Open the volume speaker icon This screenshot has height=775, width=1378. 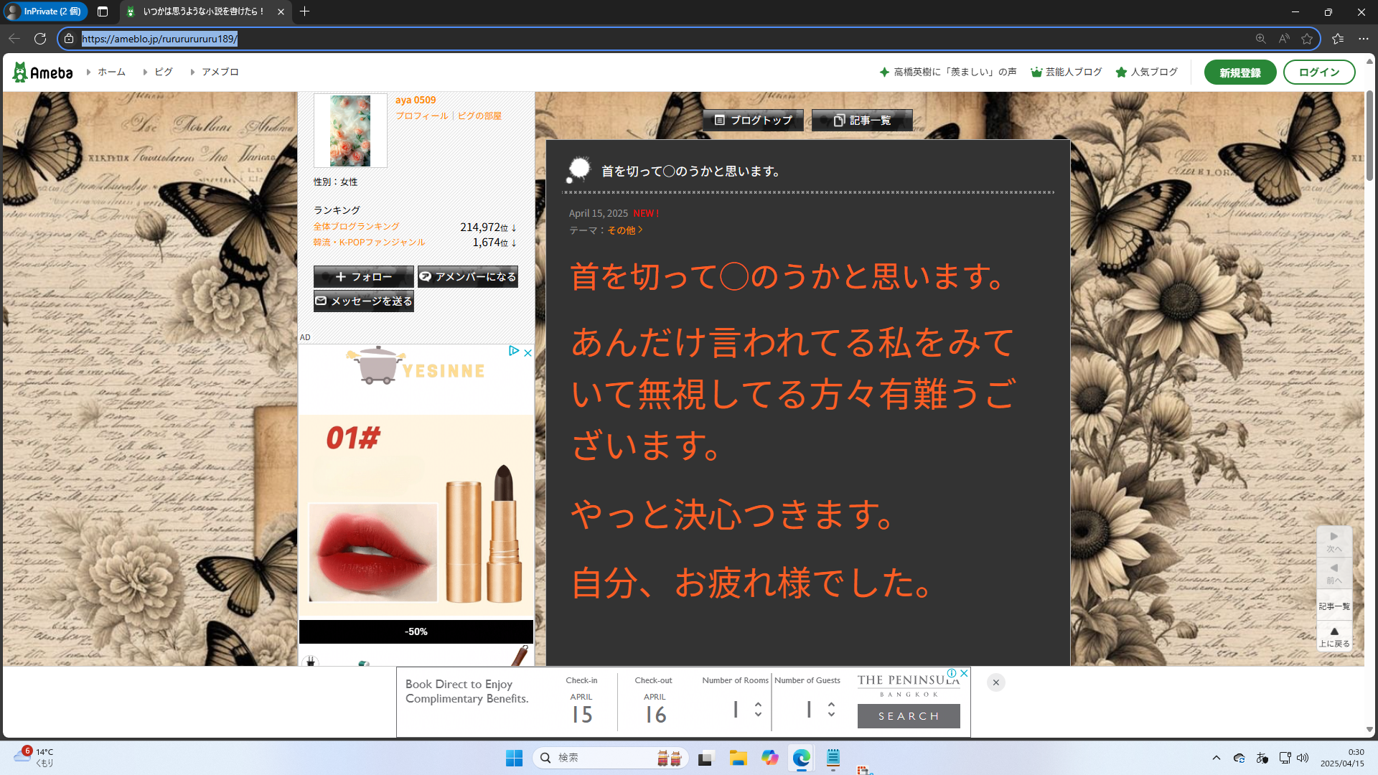1303,758
